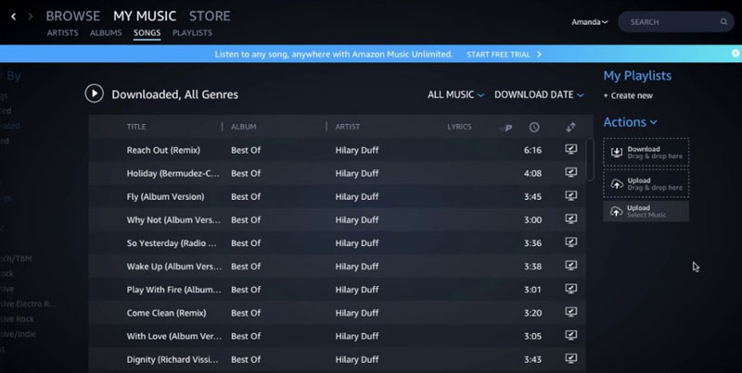
Task: Select song Fly (Album Version)
Action: (166, 196)
